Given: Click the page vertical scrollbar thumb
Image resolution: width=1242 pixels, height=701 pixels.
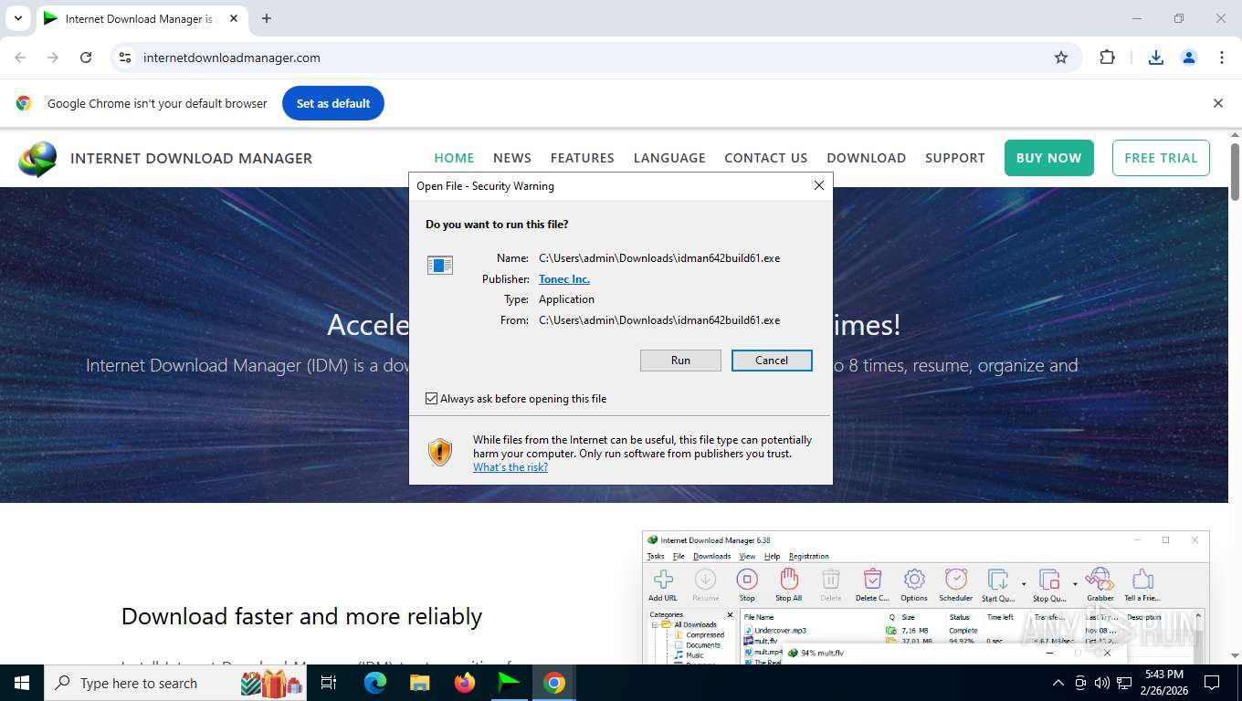Looking at the screenshot, I should [1235, 172].
